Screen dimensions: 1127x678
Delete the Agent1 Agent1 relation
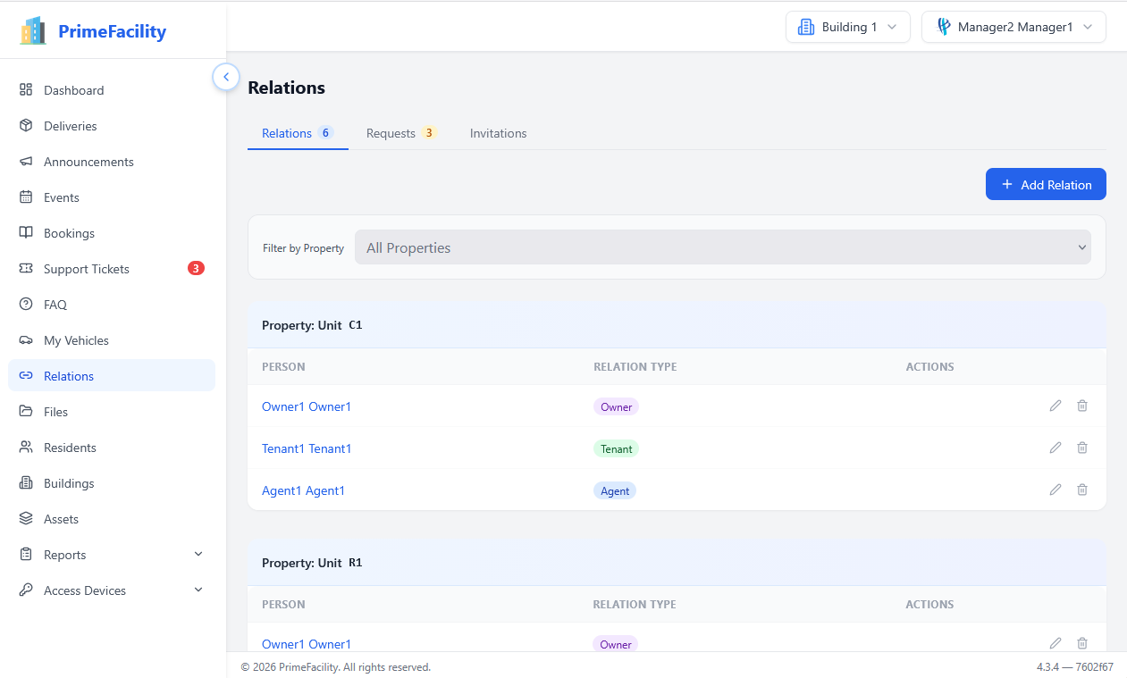(1082, 490)
